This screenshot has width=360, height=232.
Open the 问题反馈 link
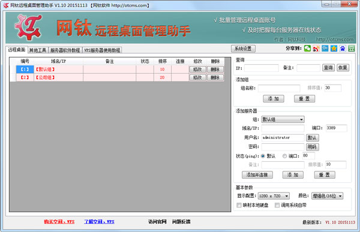pyautogui.click(x=181, y=222)
